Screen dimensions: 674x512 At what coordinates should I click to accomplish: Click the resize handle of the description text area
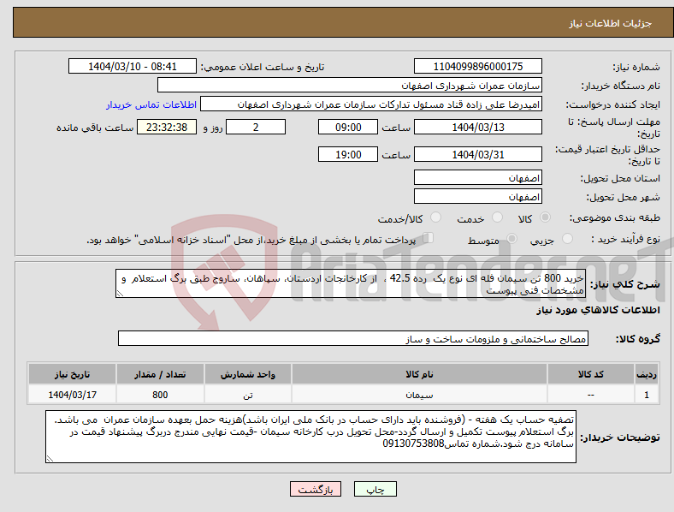pos(120,294)
